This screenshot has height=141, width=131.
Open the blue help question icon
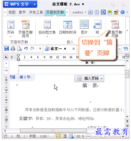tap(122, 12)
